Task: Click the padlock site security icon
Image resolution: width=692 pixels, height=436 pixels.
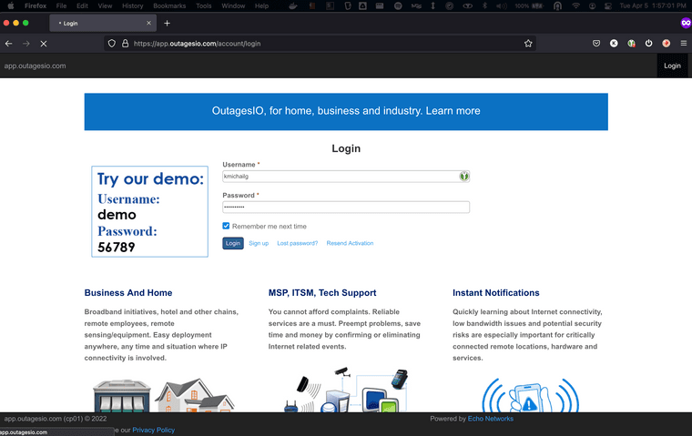Action: 126,44
